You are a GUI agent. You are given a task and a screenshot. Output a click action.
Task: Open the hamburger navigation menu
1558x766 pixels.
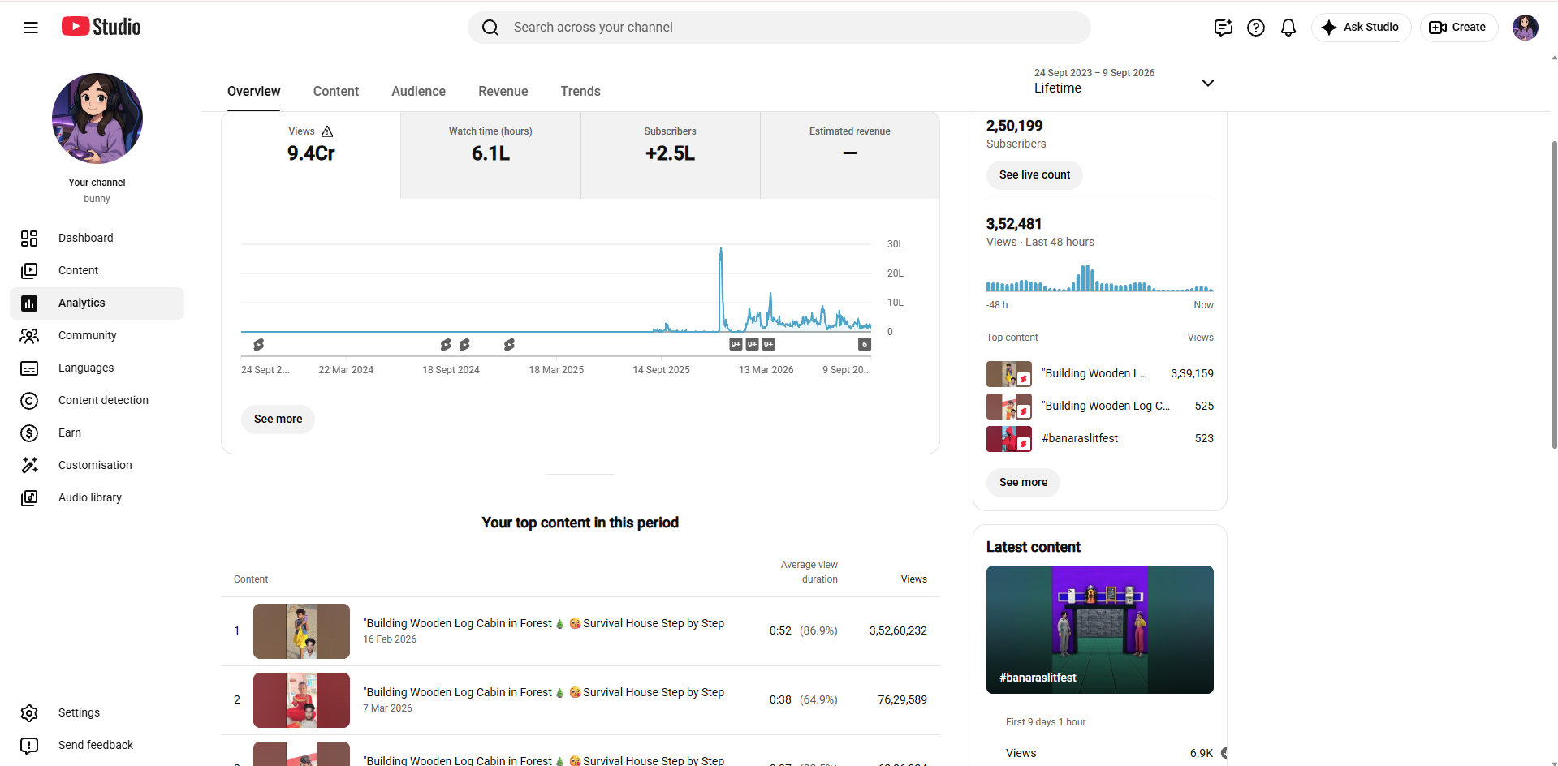(31, 28)
